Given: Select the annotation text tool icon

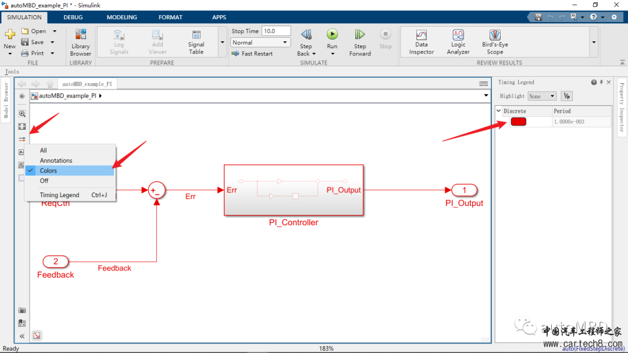Looking at the screenshot, I should (22, 152).
